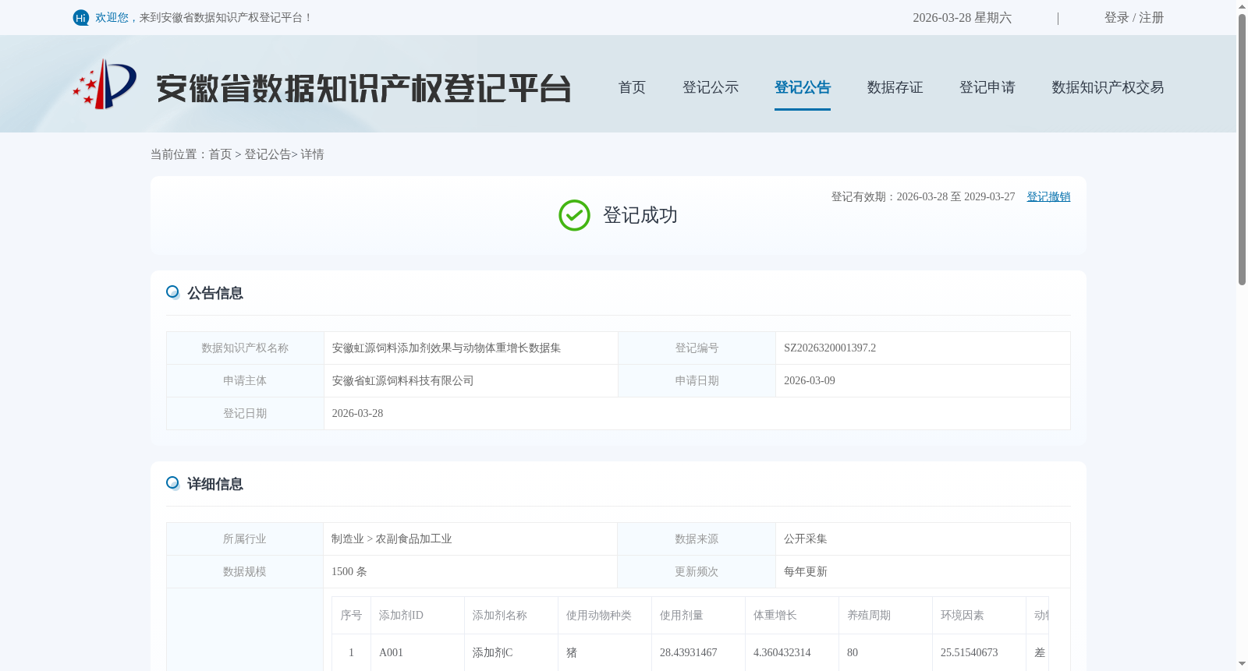The image size is (1248, 671).
Task: Click data source value 公开采集
Action: (x=805, y=539)
